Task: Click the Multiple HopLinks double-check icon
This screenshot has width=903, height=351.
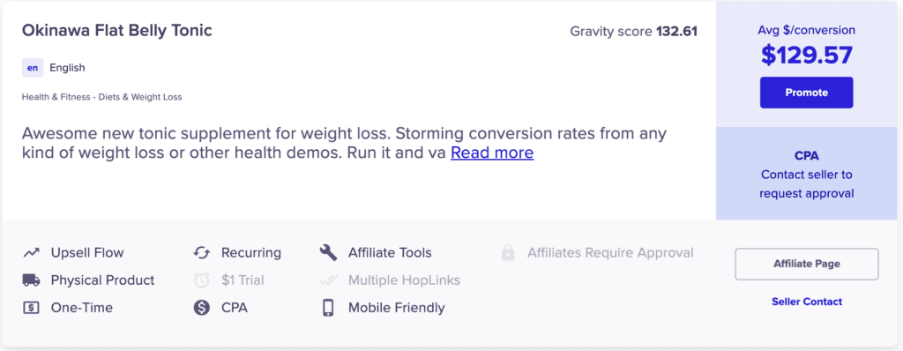Action: point(328,280)
